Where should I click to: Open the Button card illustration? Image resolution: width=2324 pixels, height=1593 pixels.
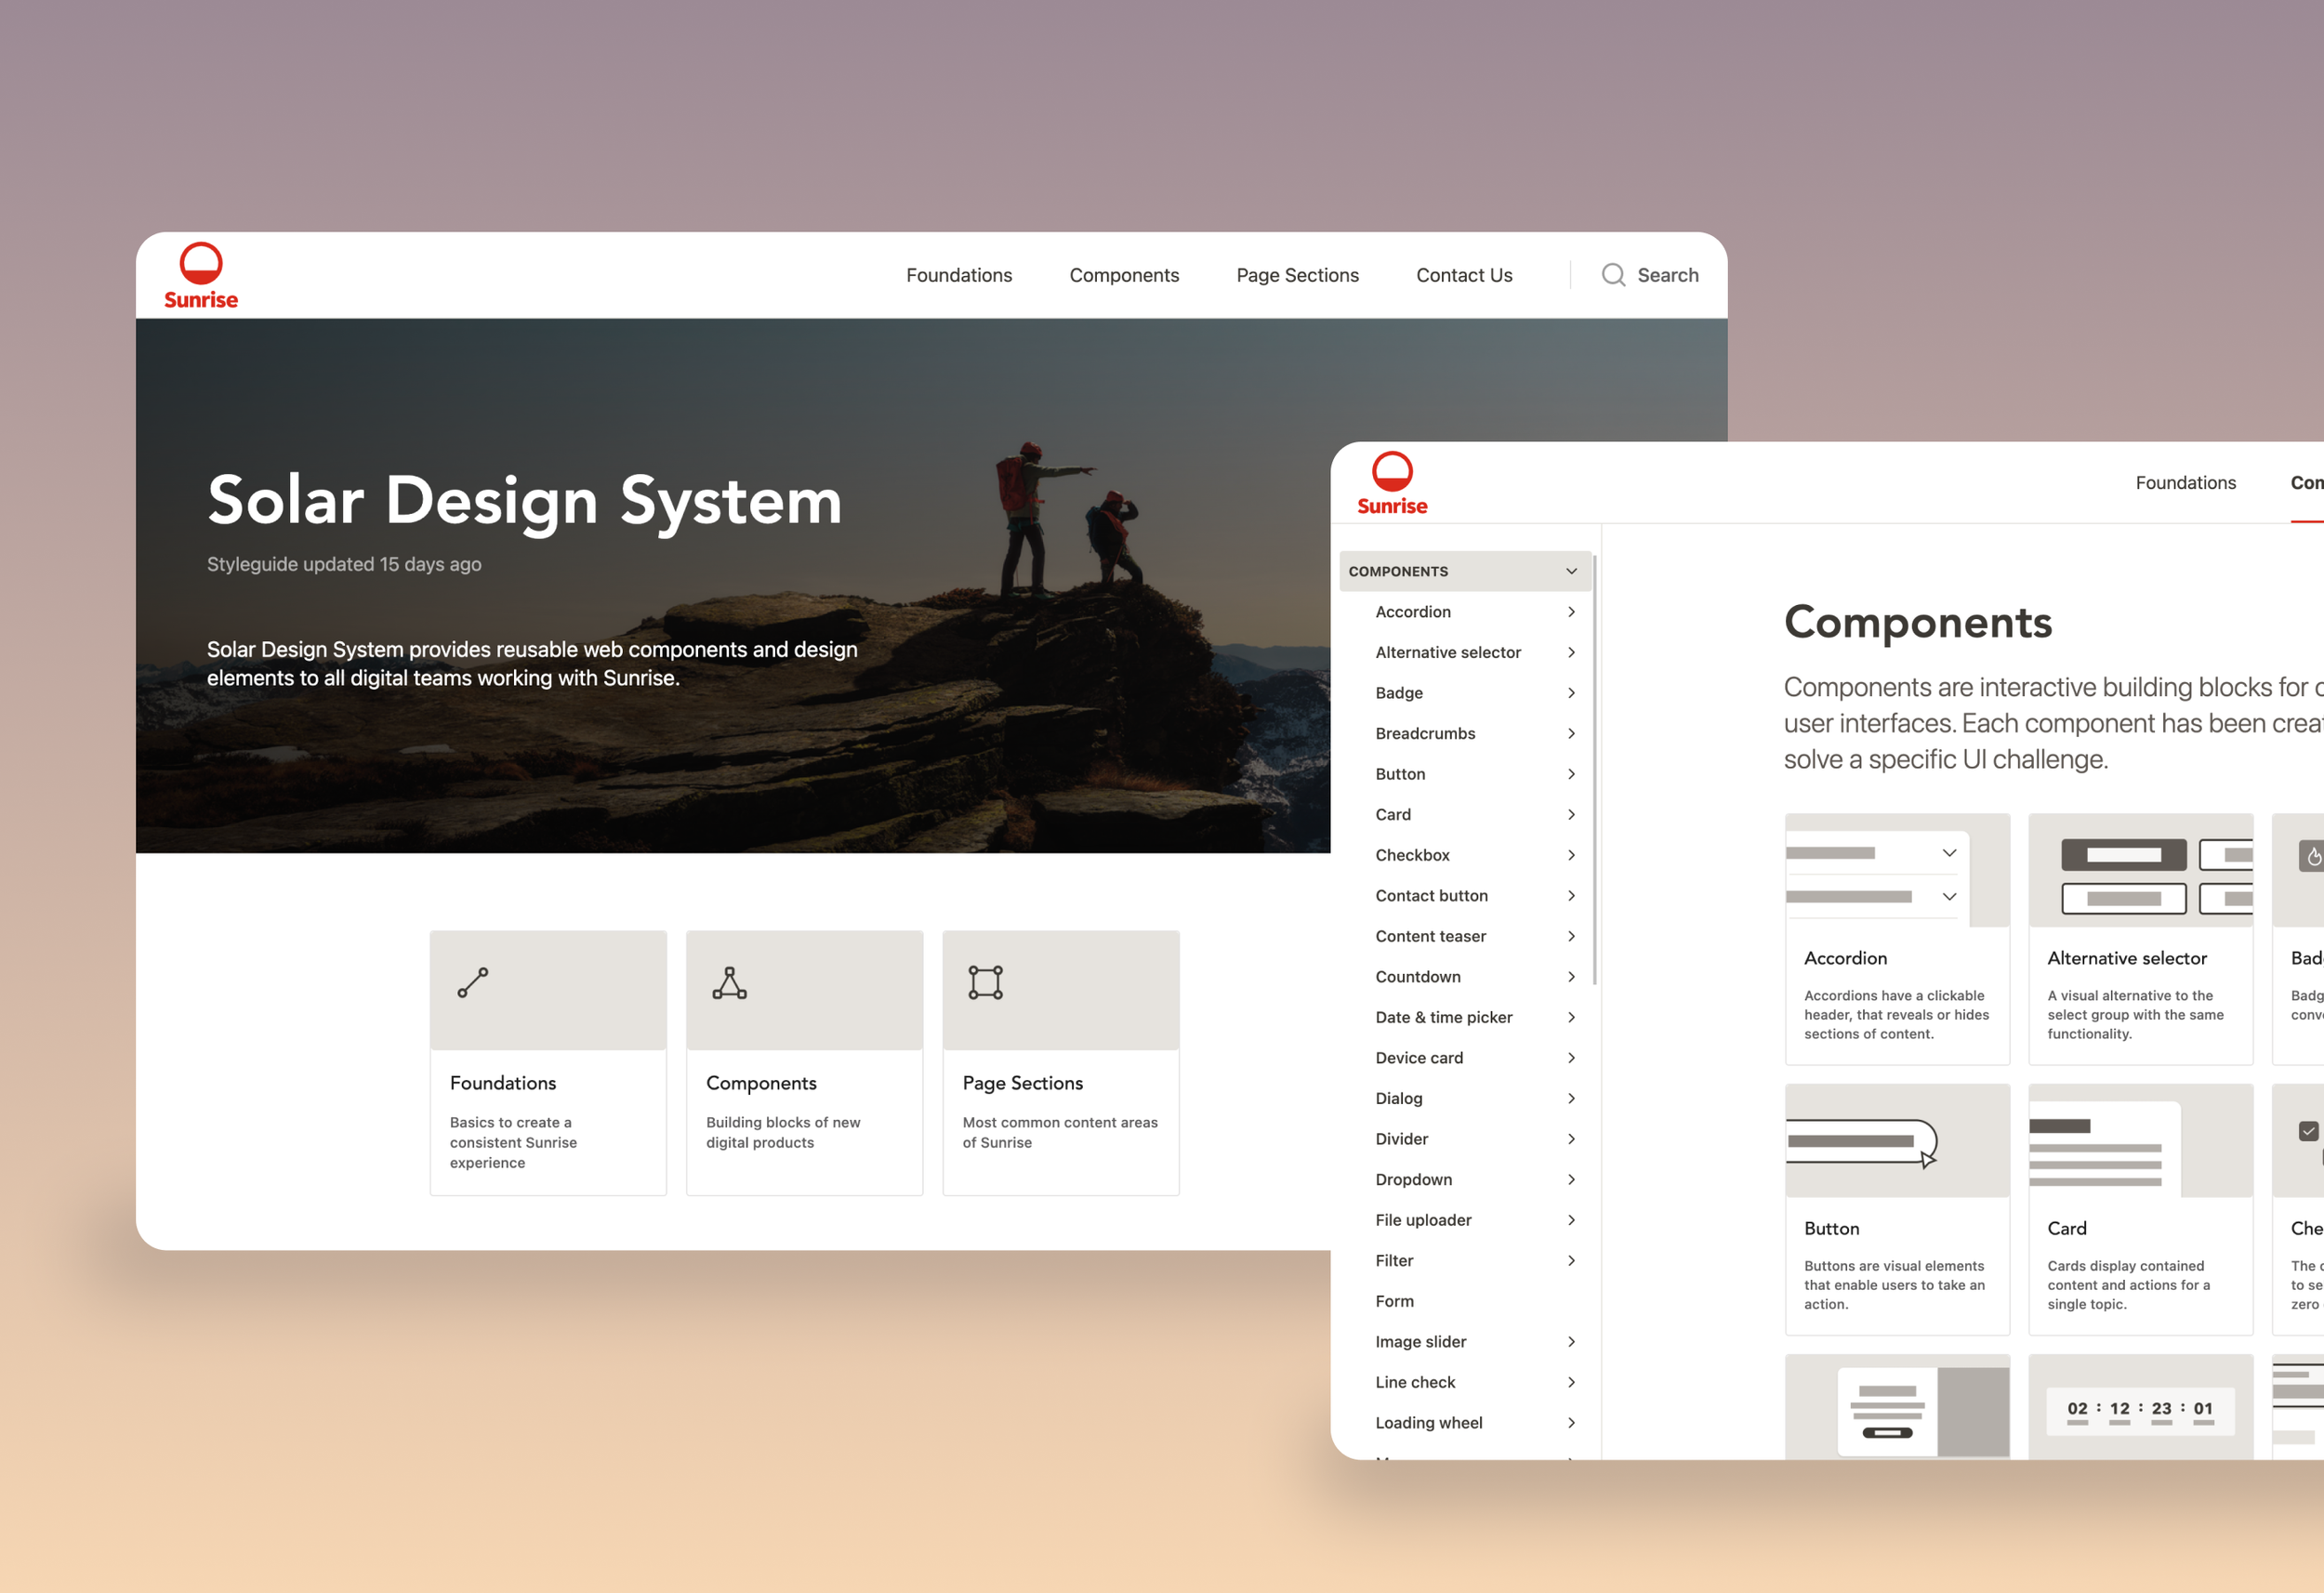point(1897,1141)
